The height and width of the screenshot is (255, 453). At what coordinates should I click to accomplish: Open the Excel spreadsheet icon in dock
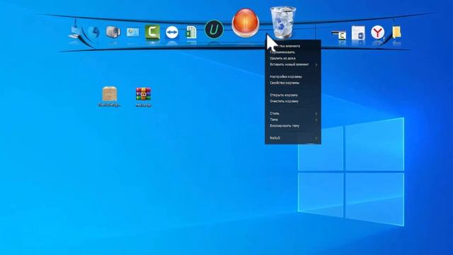[x=191, y=32]
